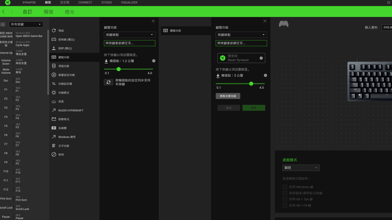The image size is (392, 220).
Task: Open the 鍵盤 top tab
Action: [48, 3]
